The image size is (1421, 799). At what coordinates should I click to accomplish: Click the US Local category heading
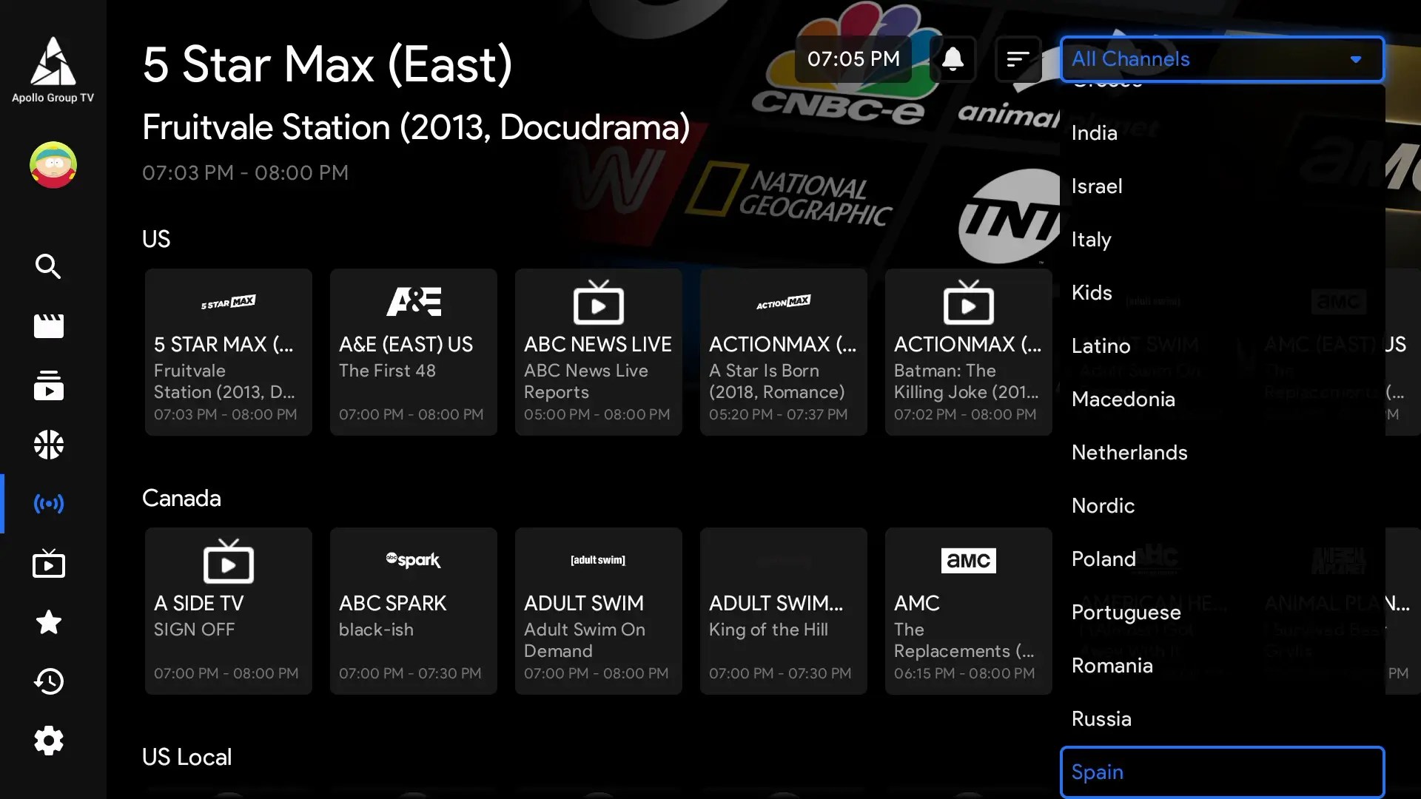pyautogui.click(x=187, y=757)
